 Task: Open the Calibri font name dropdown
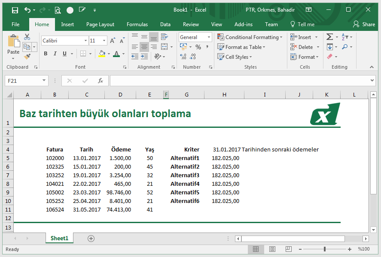click(85, 40)
